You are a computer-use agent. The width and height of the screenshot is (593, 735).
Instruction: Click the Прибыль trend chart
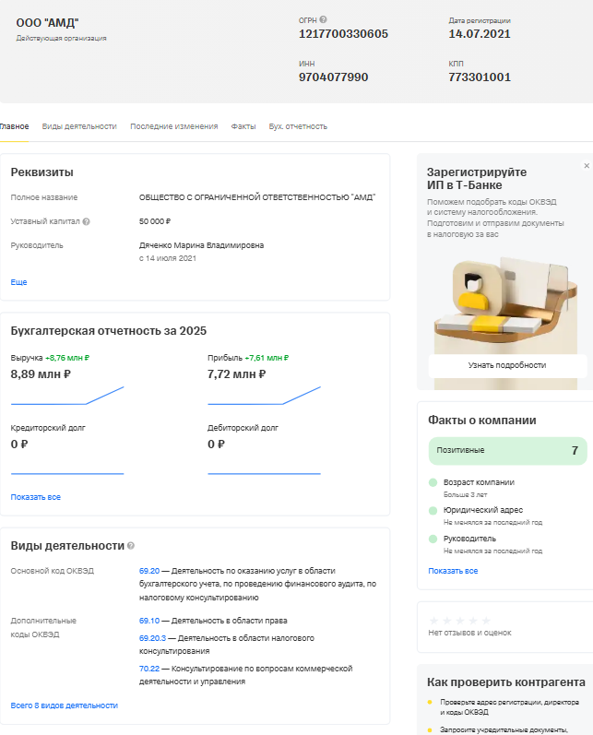click(264, 395)
